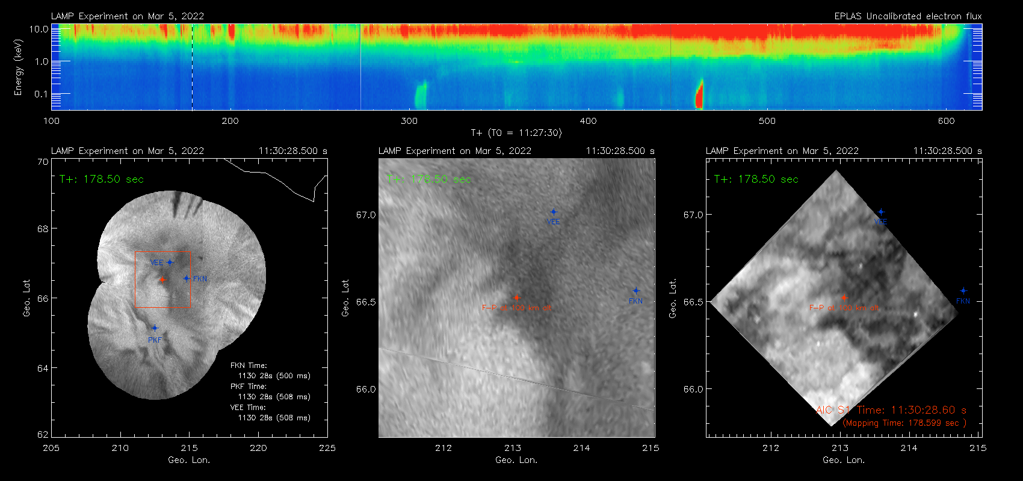This screenshot has width=1023, height=481.
Task: Click the VEE star marker in the right panel
Action: (881, 212)
